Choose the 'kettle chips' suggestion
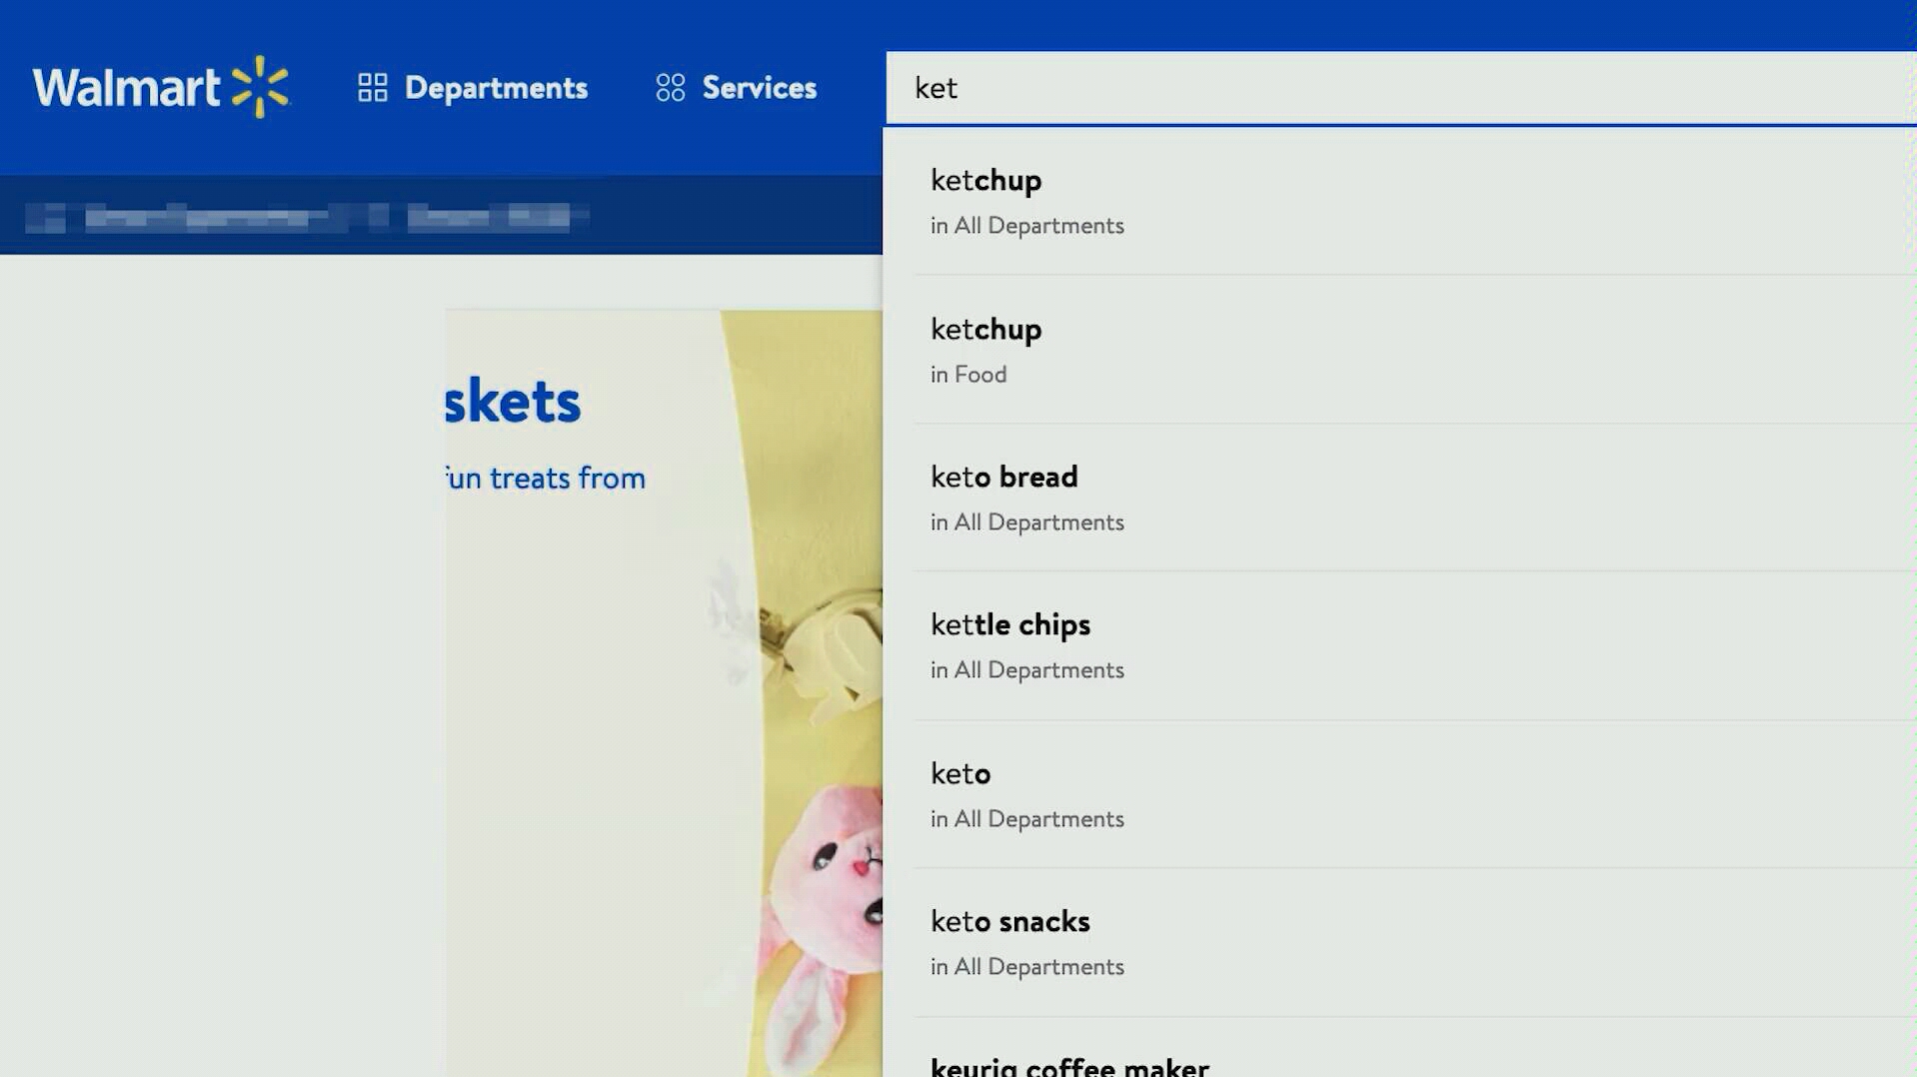Screen dimensions: 1917x1077 pyautogui.click(x=1415, y=646)
